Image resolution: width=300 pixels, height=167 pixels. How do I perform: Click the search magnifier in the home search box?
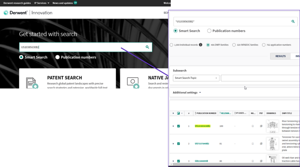pos(147,47)
